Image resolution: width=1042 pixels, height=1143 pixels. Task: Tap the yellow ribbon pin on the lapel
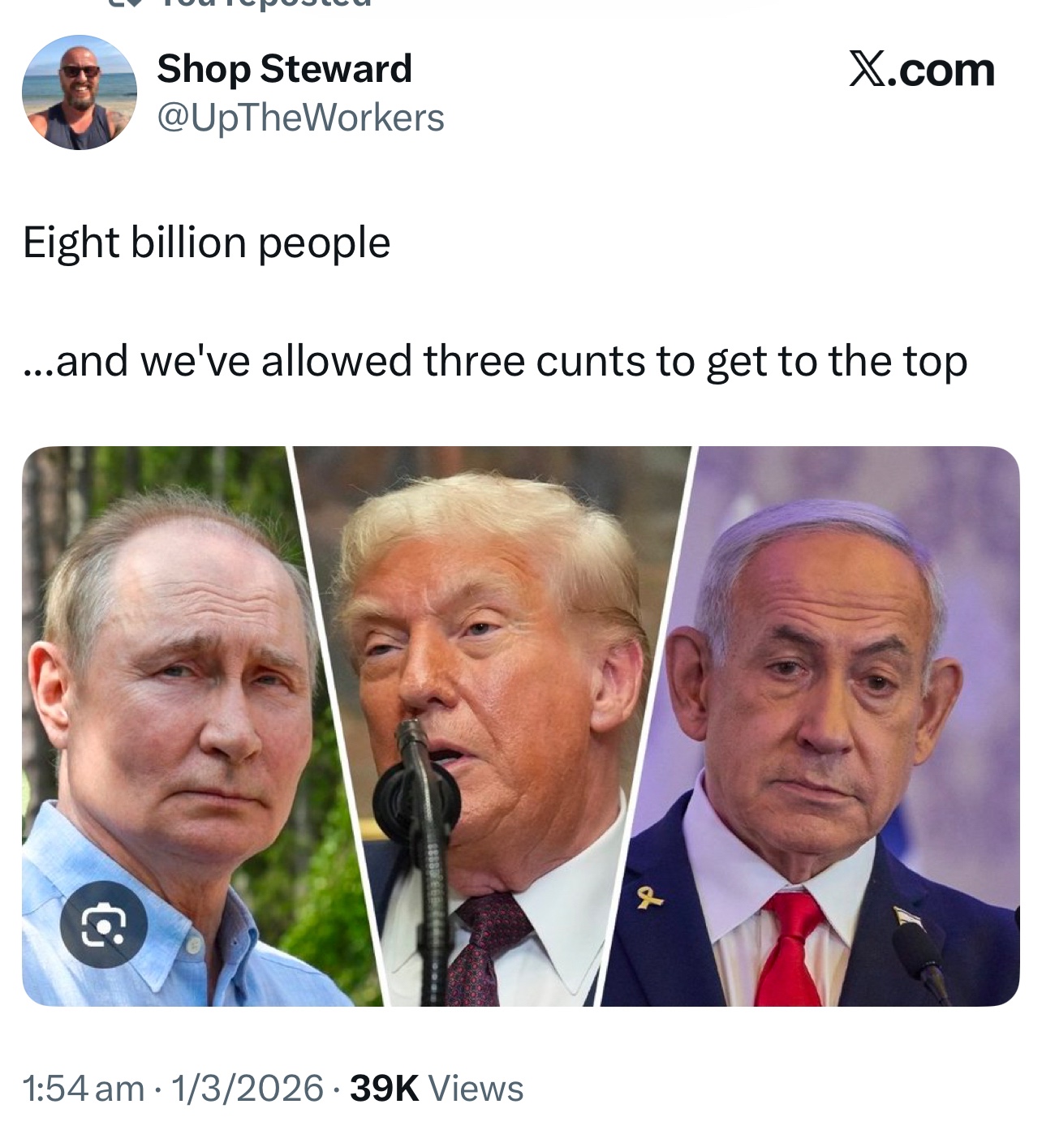pyautogui.click(x=645, y=897)
